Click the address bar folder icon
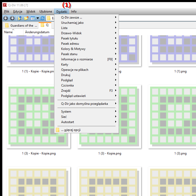 pyautogui.click(x=49, y=18)
